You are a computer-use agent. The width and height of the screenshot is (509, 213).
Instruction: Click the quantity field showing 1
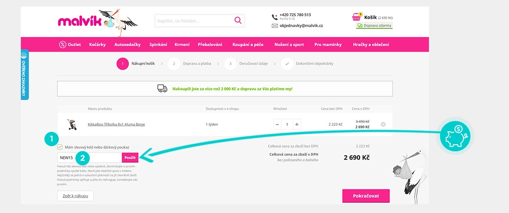[287, 124]
